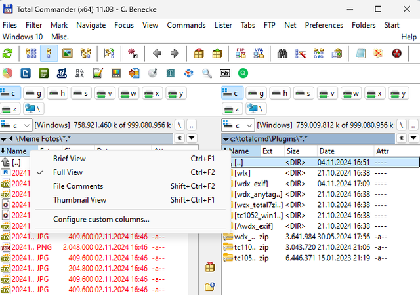Viewport: 420px width, 295px height.
Task: Switch left panel to drive w
Action: [129, 94]
